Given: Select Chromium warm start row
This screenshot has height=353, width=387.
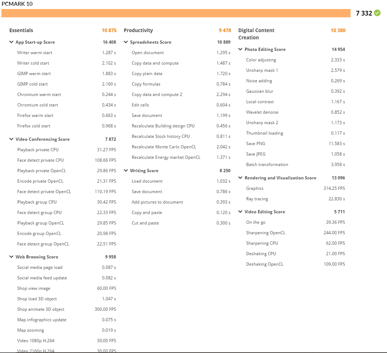Looking at the screenshot, I should tap(67, 95).
